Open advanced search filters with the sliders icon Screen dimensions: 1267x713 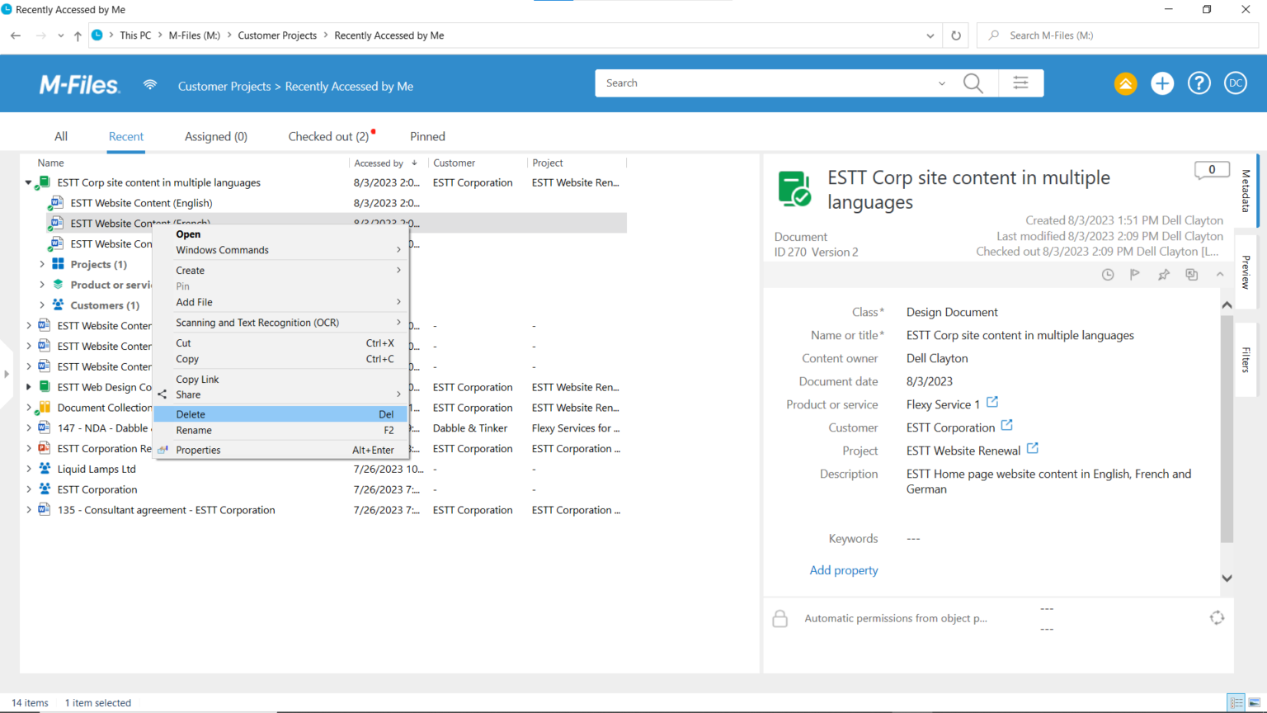[1021, 83]
